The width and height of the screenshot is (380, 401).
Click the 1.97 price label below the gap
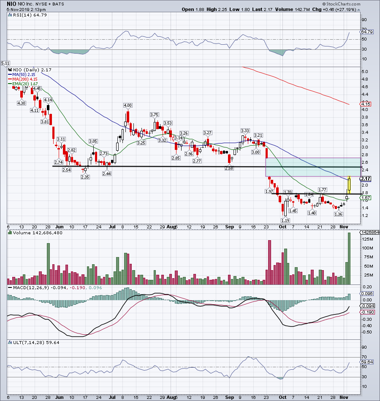(269, 191)
